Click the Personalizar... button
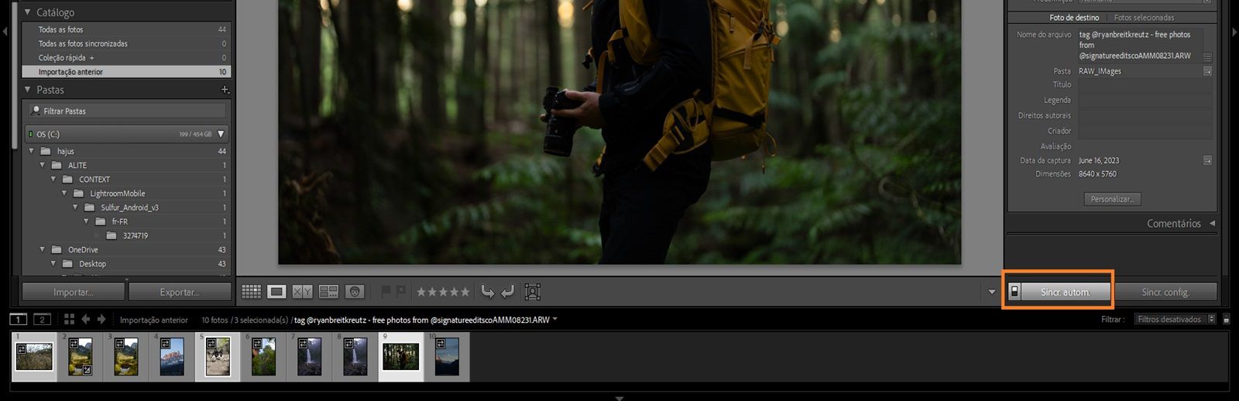Image resolution: width=1239 pixels, height=401 pixels. (x=1112, y=199)
